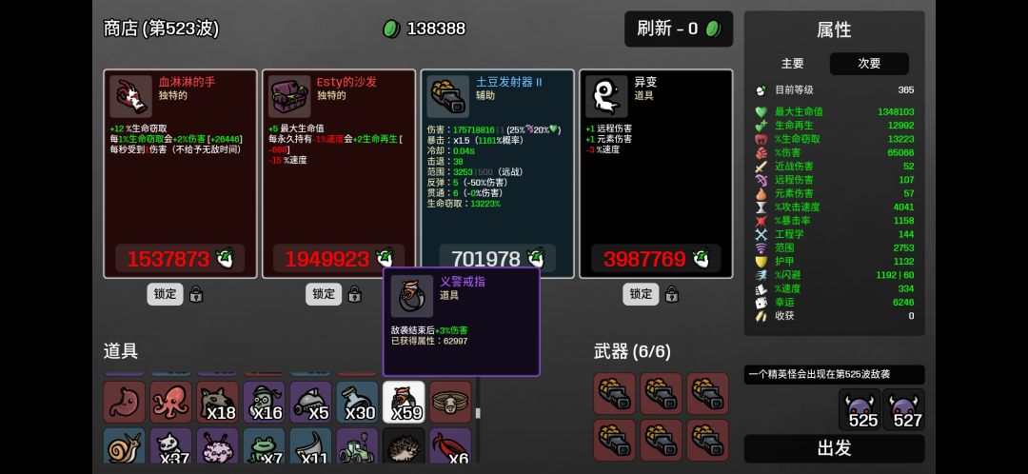Click the inventory scrollbar handle
This screenshot has width=1028, height=474.
(x=478, y=413)
